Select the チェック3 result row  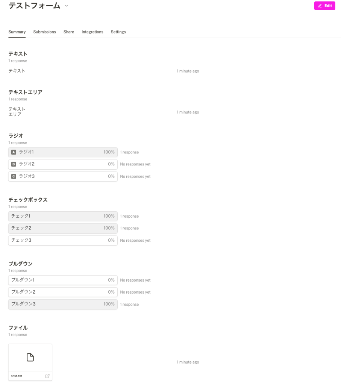coord(63,240)
